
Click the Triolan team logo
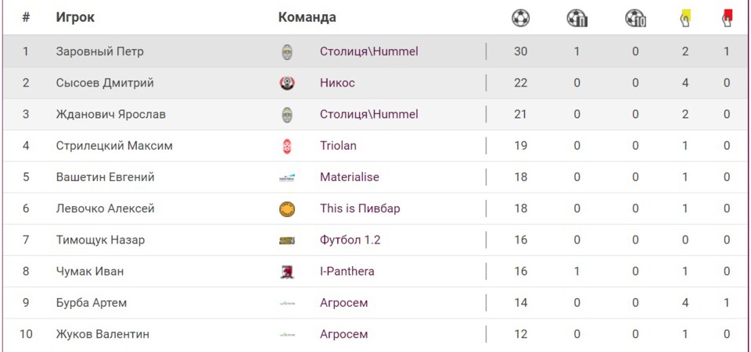pyautogui.click(x=287, y=146)
